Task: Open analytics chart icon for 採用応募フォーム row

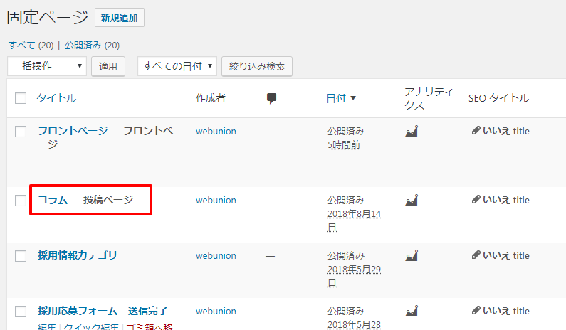Action: (x=412, y=311)
